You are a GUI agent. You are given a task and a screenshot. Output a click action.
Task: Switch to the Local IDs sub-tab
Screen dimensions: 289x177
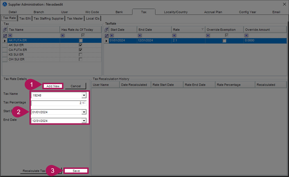click(93, 18)
